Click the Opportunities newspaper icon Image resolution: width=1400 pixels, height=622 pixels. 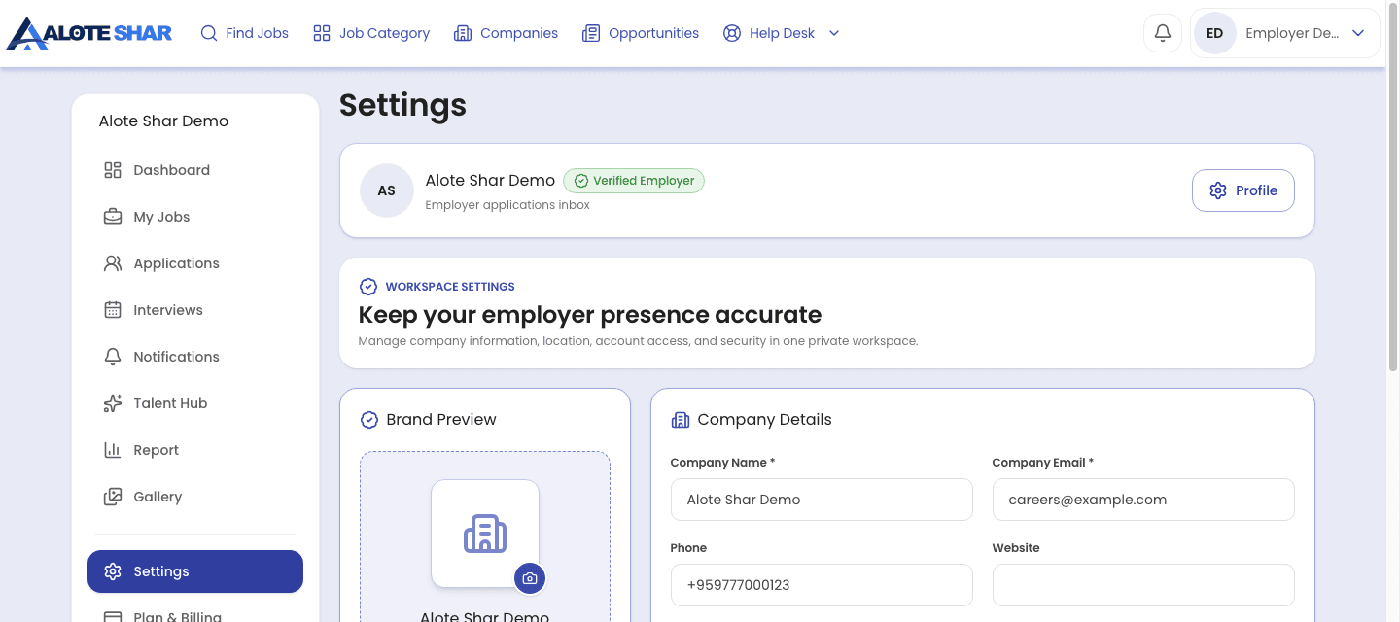tap(591, 33)
